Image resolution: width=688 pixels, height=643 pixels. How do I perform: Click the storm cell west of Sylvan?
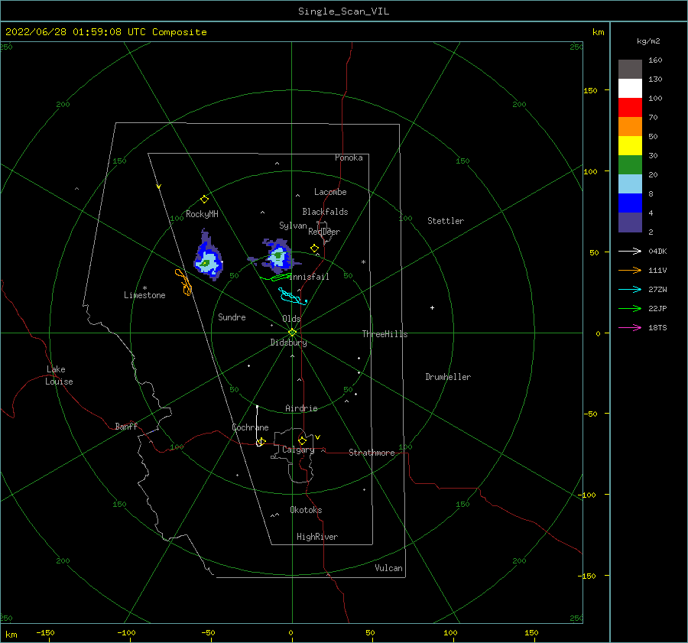(277, 257)
